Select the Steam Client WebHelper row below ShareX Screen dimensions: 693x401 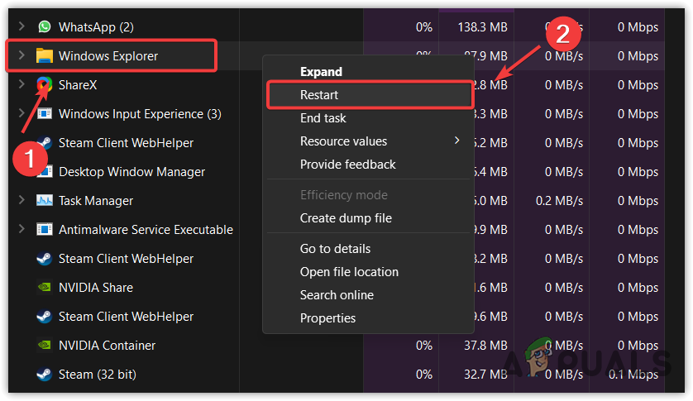(x=126, y=143)
